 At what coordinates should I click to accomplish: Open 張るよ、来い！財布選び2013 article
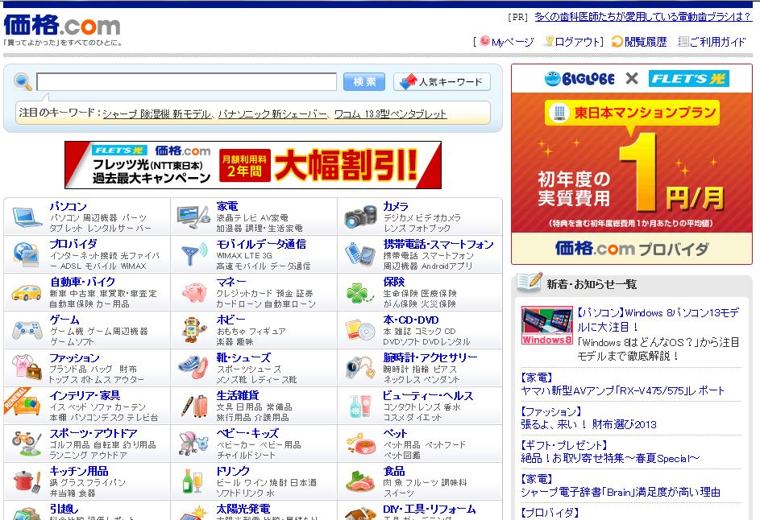(588, 425)
